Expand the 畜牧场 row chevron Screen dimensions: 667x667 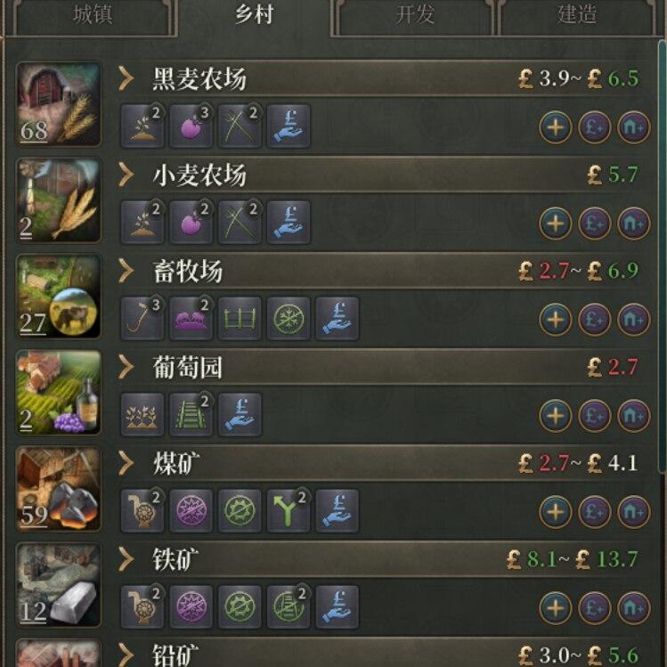(126, 271)
